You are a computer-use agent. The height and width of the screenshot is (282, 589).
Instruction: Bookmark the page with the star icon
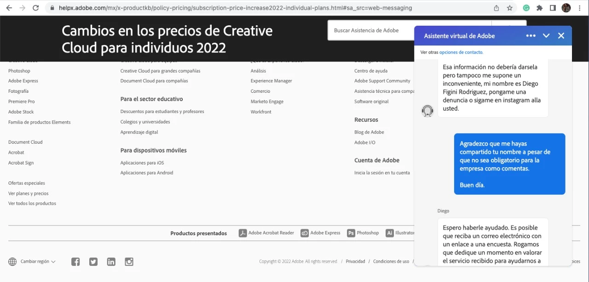click(x=509, y=8)
